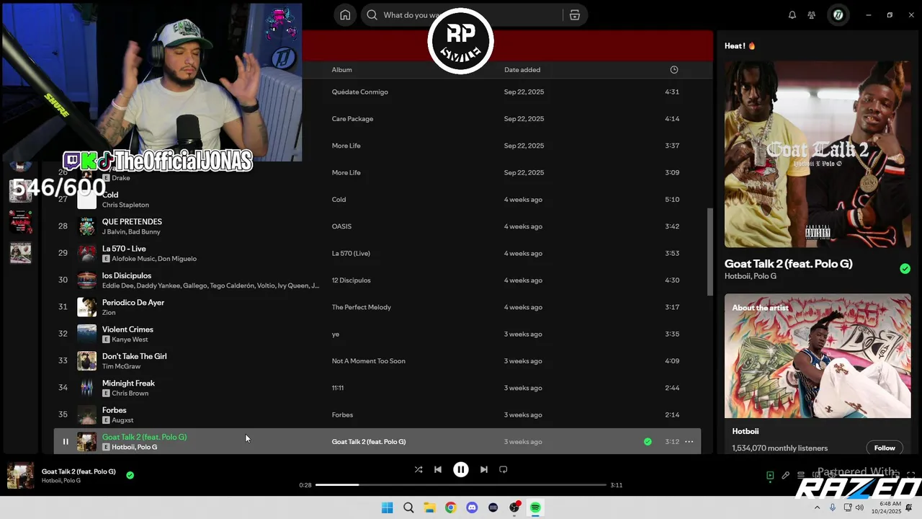Image resolution: width=922 pixels, height=519 pixels.
Task: Skip to next track
Action: (484, 469)
